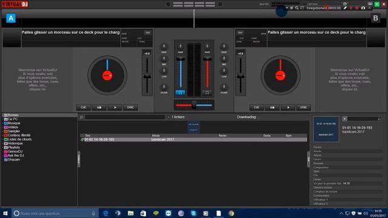Viewport: 388px width, 218px height.
Task: Toggle left channel headphone cue
Action: [x=181, y=93]
